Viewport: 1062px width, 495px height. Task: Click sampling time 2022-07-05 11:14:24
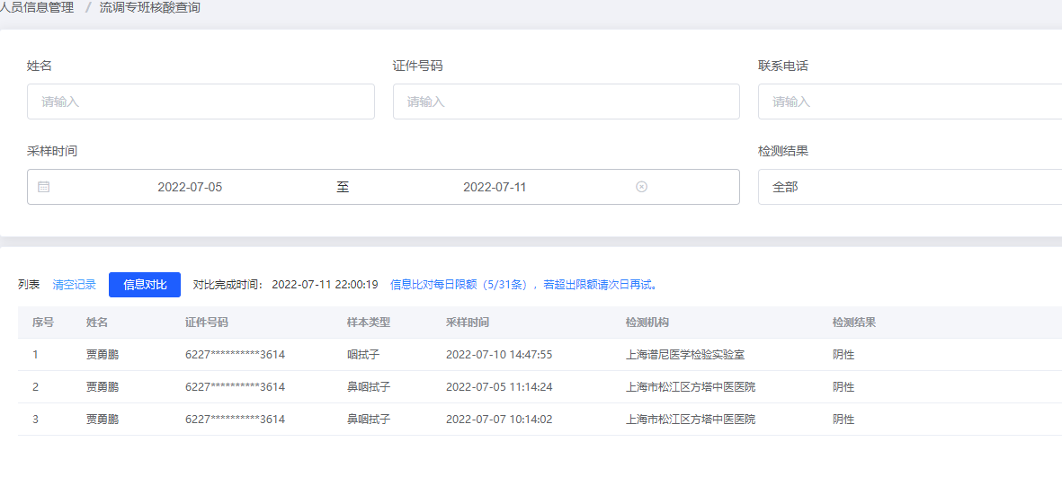pyautogui.click(x=499, y=387)
